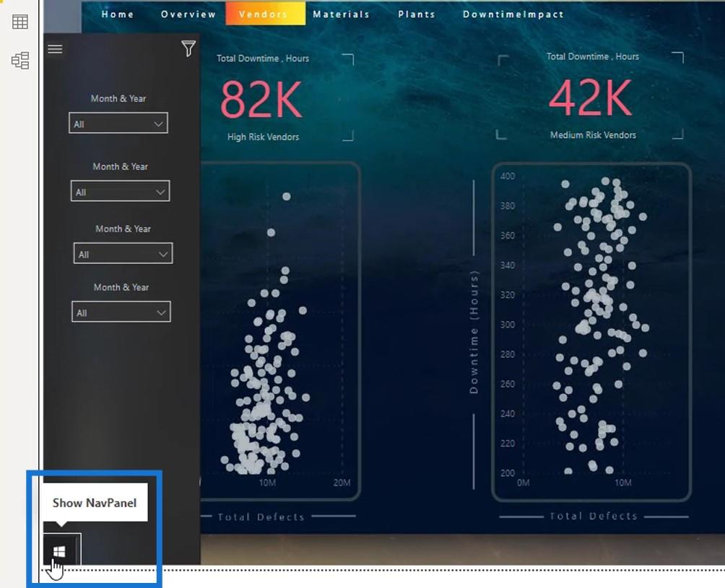Click the Show NavPanel Windows icon

(x=59, y=550)
